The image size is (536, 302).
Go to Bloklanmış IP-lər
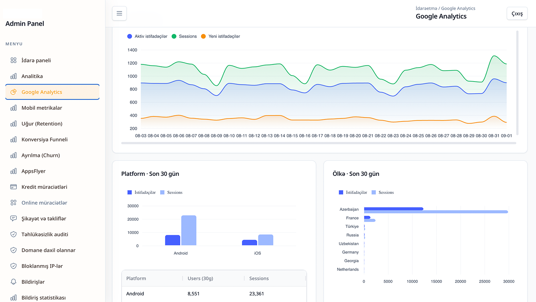click(x=53, y=266)
